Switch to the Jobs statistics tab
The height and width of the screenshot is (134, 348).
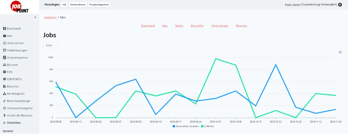(165, 26)
